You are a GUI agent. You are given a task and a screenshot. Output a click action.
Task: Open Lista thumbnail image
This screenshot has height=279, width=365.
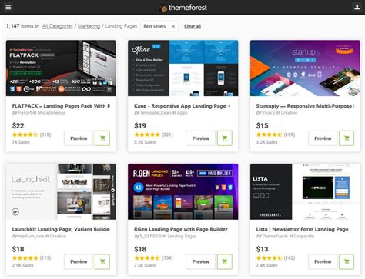click(x=305, y=191)
